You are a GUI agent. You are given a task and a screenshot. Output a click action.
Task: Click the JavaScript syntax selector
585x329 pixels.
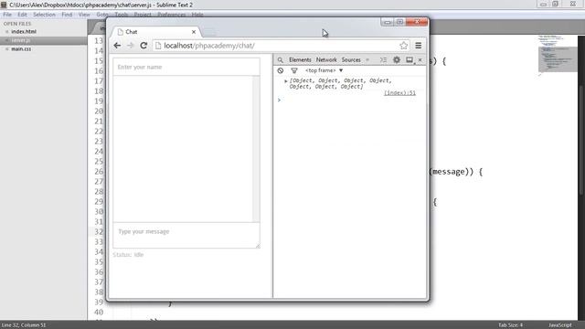point(560,325)
